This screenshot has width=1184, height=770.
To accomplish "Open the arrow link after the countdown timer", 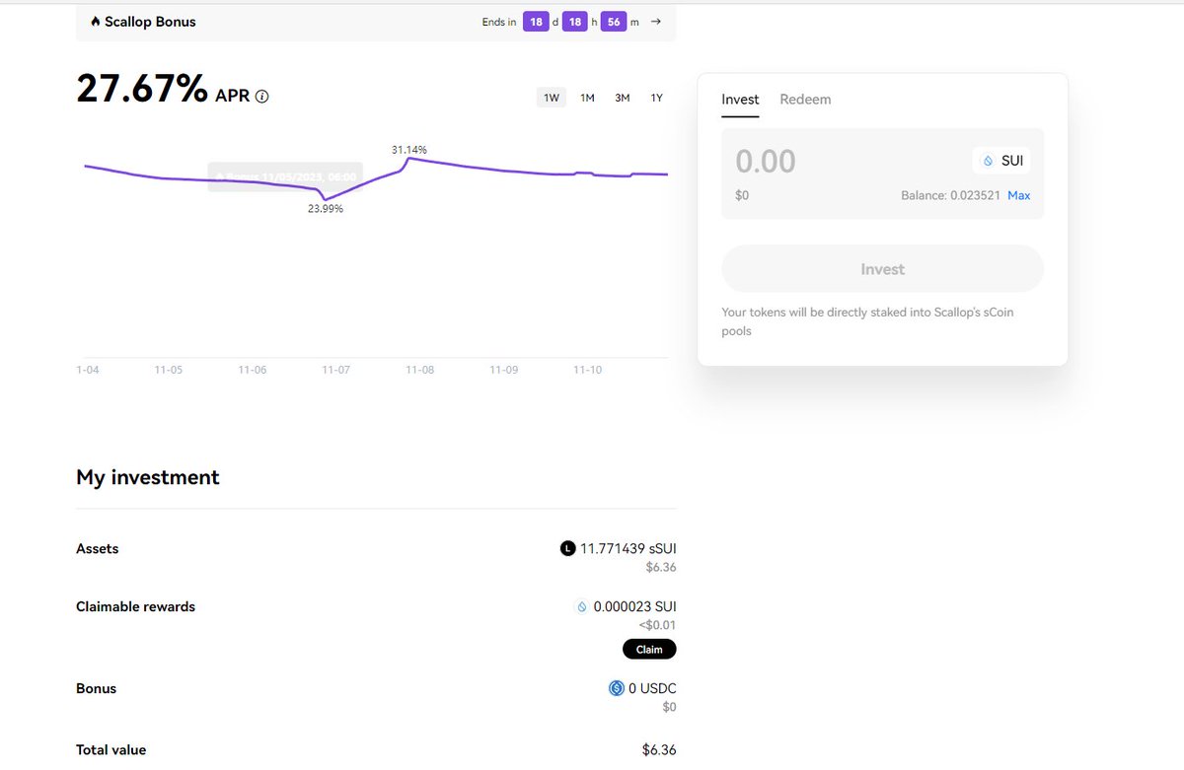I will 657,22.
